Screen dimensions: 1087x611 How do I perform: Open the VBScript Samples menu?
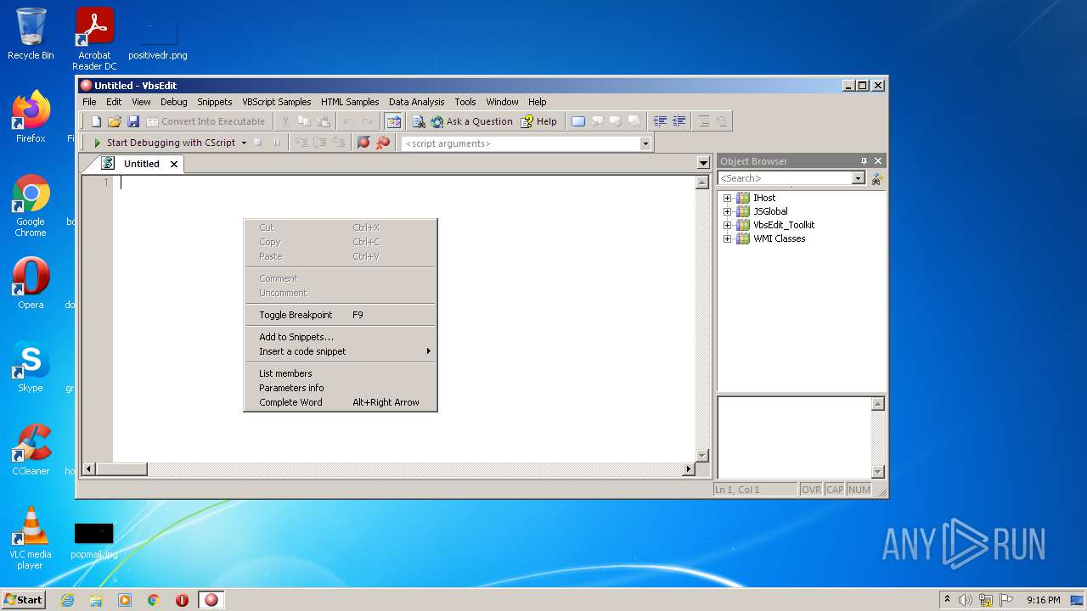(277, 101)
